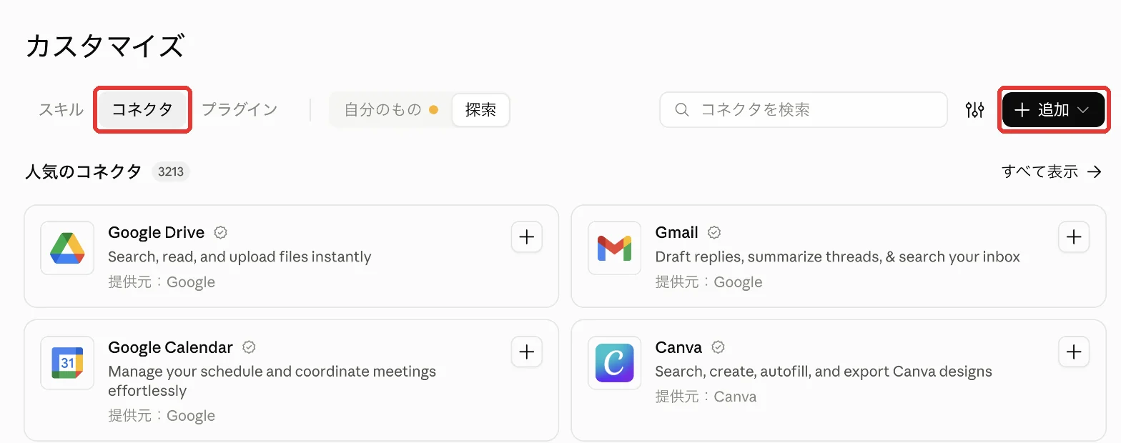1121x443 pixels.
Task: Click 提供元:Canva provider text
Action: [706, 397]
